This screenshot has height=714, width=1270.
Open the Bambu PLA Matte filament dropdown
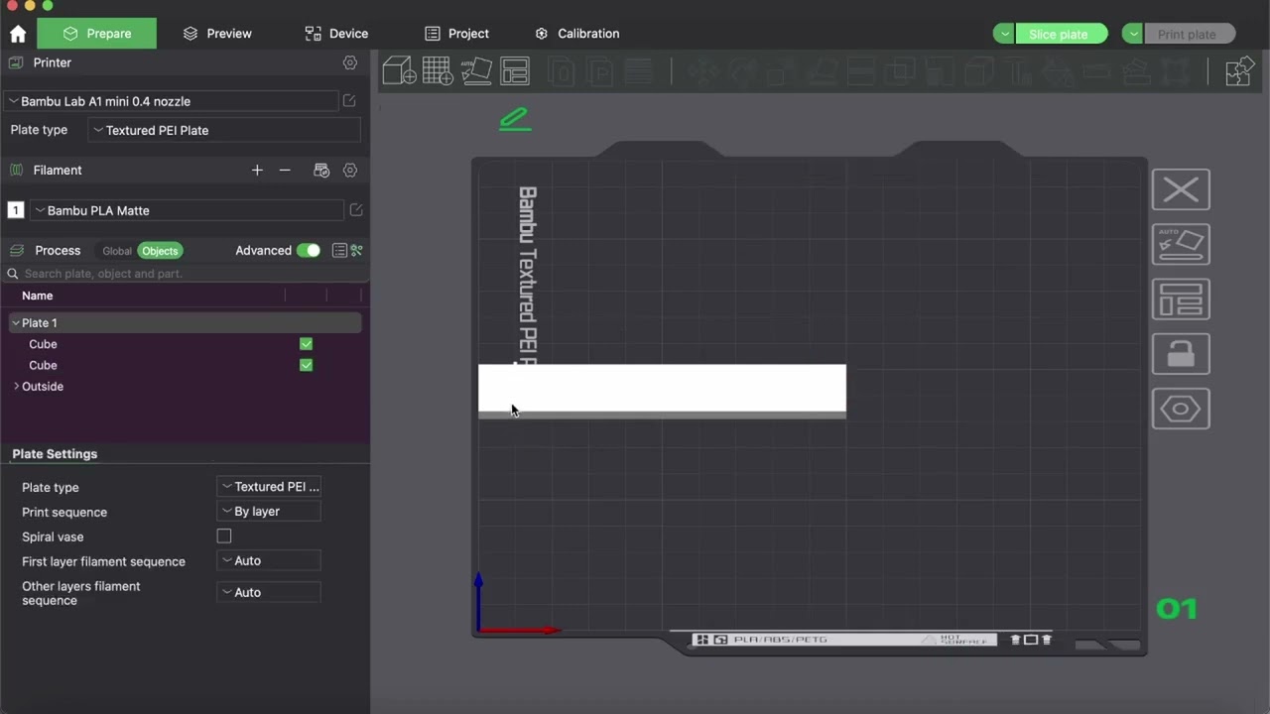pos(188,210)
